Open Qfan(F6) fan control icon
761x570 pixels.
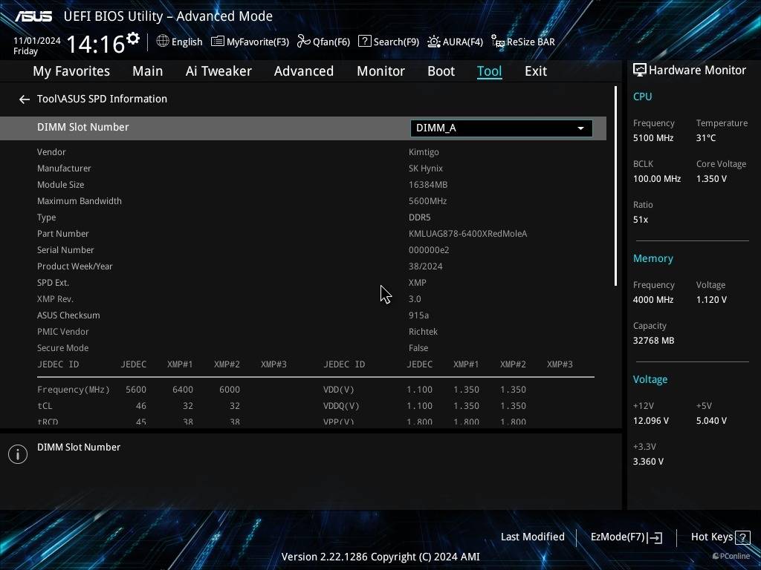coord(303,42)
